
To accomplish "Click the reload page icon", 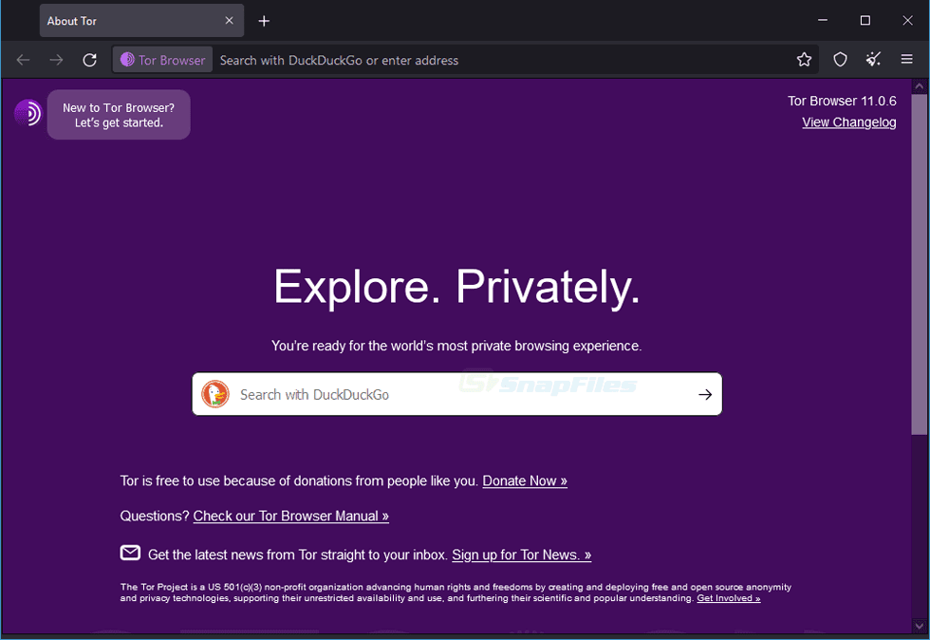I will click(89, 59).
